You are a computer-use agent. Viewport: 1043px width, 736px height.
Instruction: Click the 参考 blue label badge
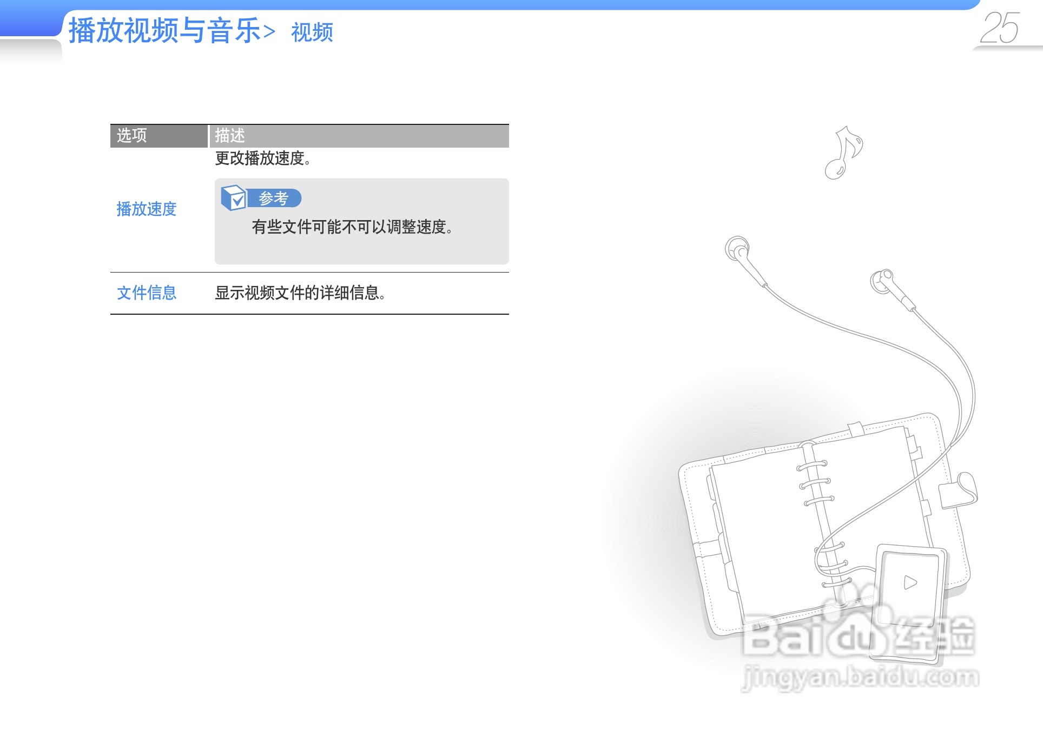pyautogui.click(x=274, y=198)
